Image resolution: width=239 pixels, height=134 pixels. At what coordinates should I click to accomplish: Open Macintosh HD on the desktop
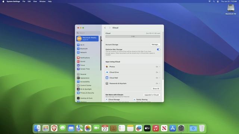pyautogui.click(x=231, y=9)
